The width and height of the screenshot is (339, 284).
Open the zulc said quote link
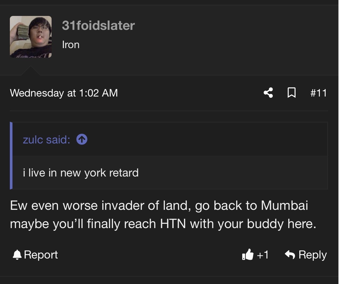[46, 139]
